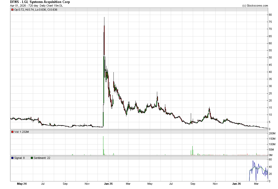Viewport: 278px width, 189px height.
Task: Click the 25 price axis label
Action: coord(270,93)
